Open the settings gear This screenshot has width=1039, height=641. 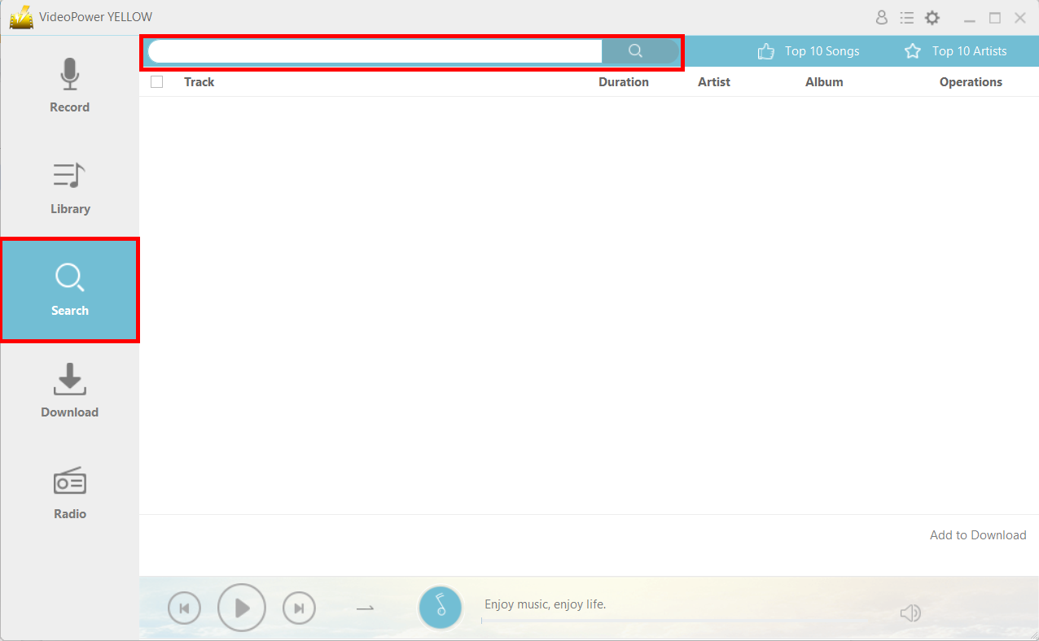tap(932, 17)
